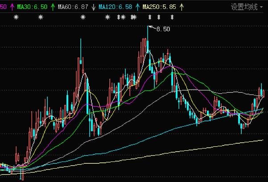268x182 pixels.
Task: Click the gray down arrow after MA60:6.87
Action: point(93,7)
